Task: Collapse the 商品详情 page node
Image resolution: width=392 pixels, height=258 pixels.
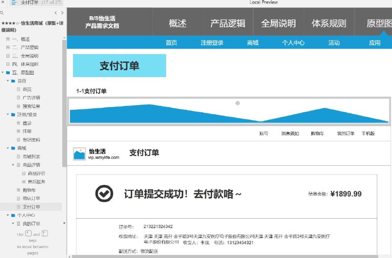Action: pos(13,165)
